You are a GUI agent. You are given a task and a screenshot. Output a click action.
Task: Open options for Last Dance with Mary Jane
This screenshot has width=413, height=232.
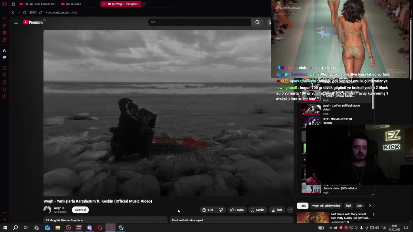[x=373, y=215]
